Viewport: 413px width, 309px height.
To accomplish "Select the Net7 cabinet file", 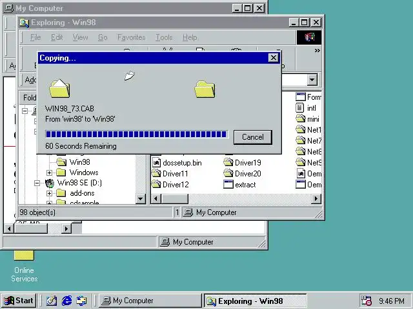I will point(308,141).
